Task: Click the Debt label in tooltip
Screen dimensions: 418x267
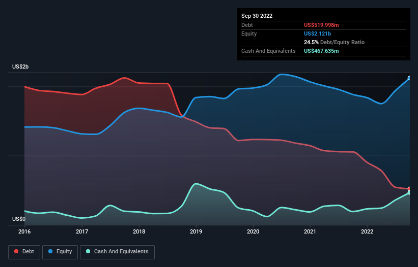Action: tap(247, 25)
